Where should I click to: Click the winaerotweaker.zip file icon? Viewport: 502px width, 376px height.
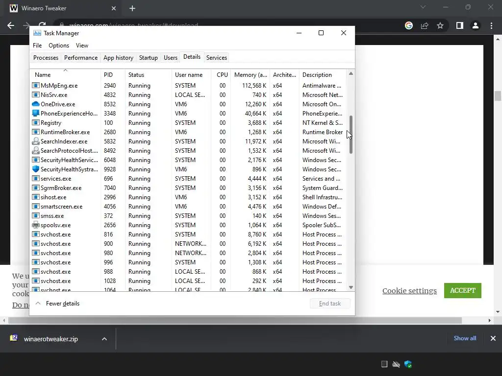pos(14,338)
